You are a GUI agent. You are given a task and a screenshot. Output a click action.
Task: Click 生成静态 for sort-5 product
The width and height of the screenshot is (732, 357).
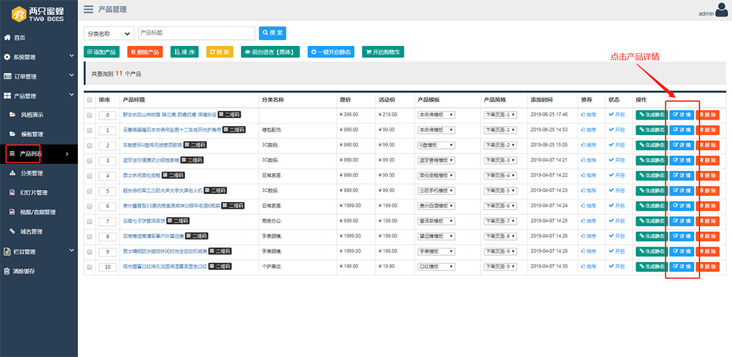coord(651,191)
